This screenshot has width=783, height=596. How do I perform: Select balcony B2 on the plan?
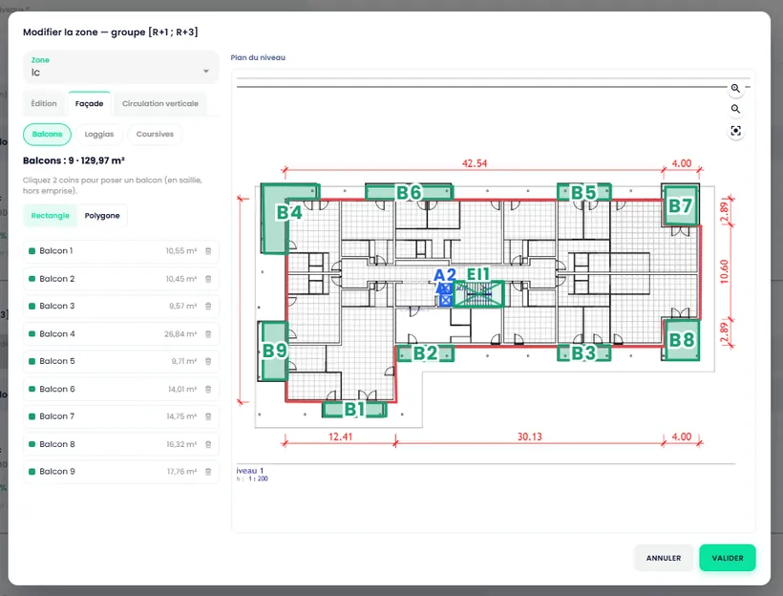click(426, 353)
